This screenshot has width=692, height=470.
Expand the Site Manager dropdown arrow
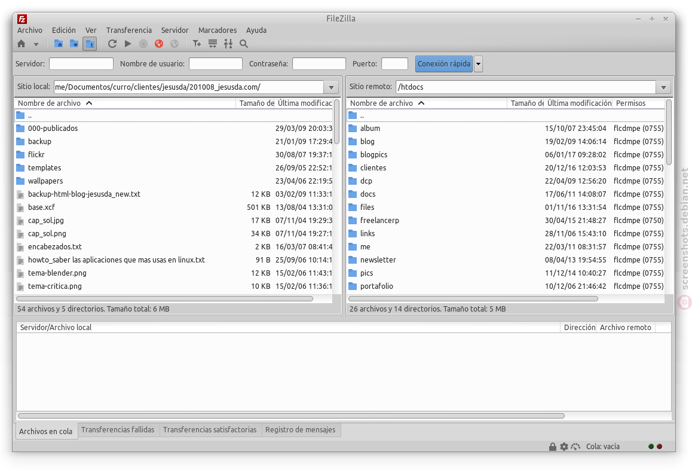[36, 44]
